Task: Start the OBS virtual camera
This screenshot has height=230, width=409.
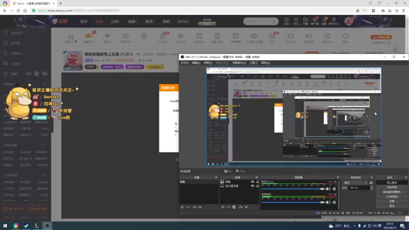Action: click(x=392, y=192)
